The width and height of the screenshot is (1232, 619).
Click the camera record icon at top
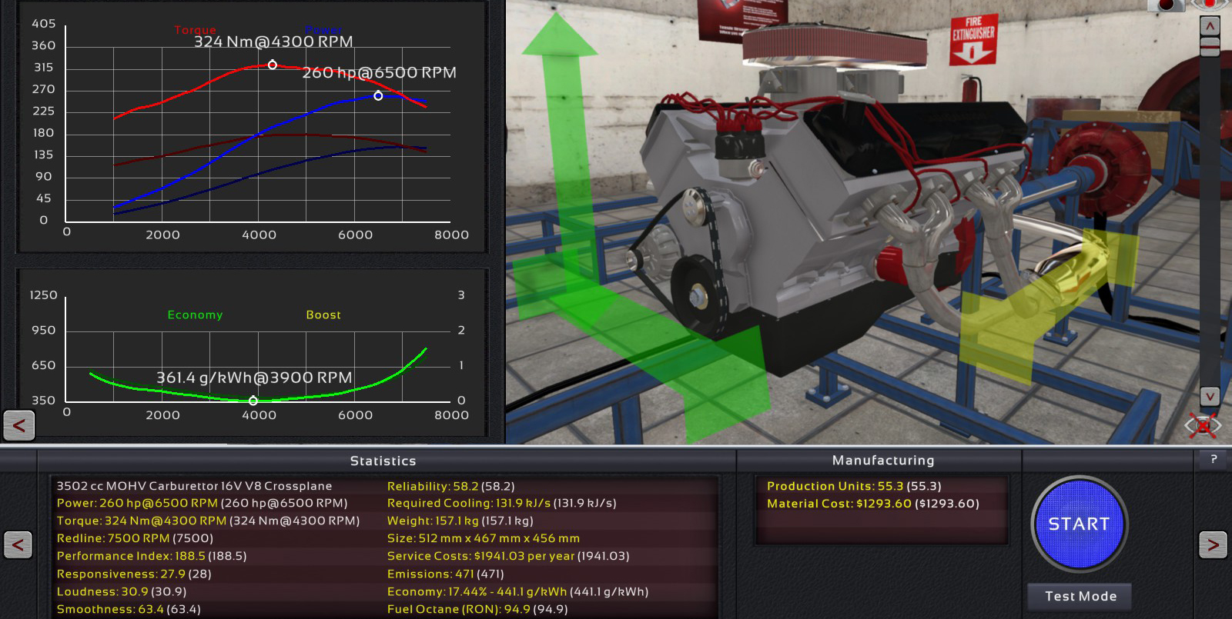[x=1167, y=5]
